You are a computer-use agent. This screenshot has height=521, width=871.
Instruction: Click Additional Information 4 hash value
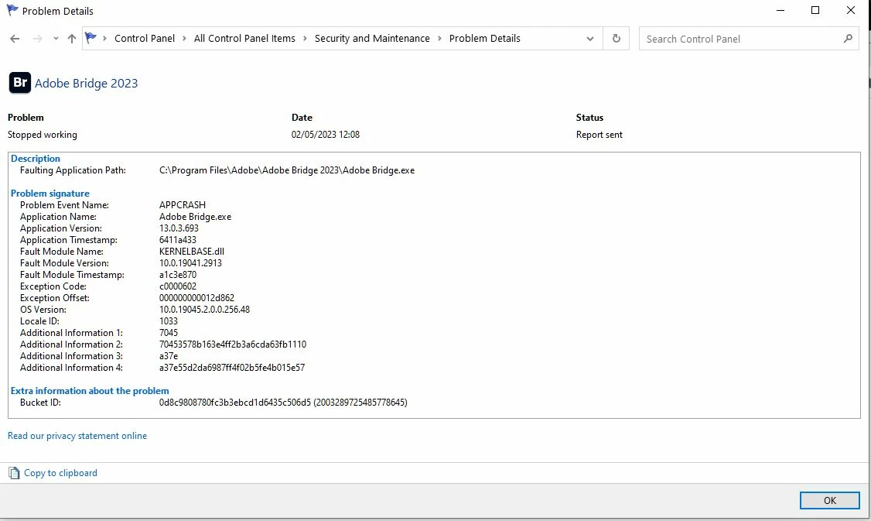click(x=232, y=368)
